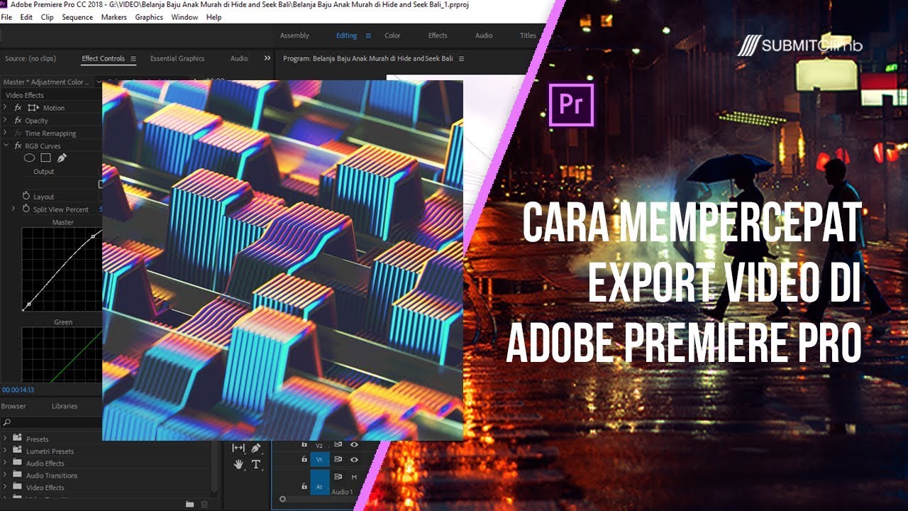Toggle the lock on track V2

(x=304, y=445)
